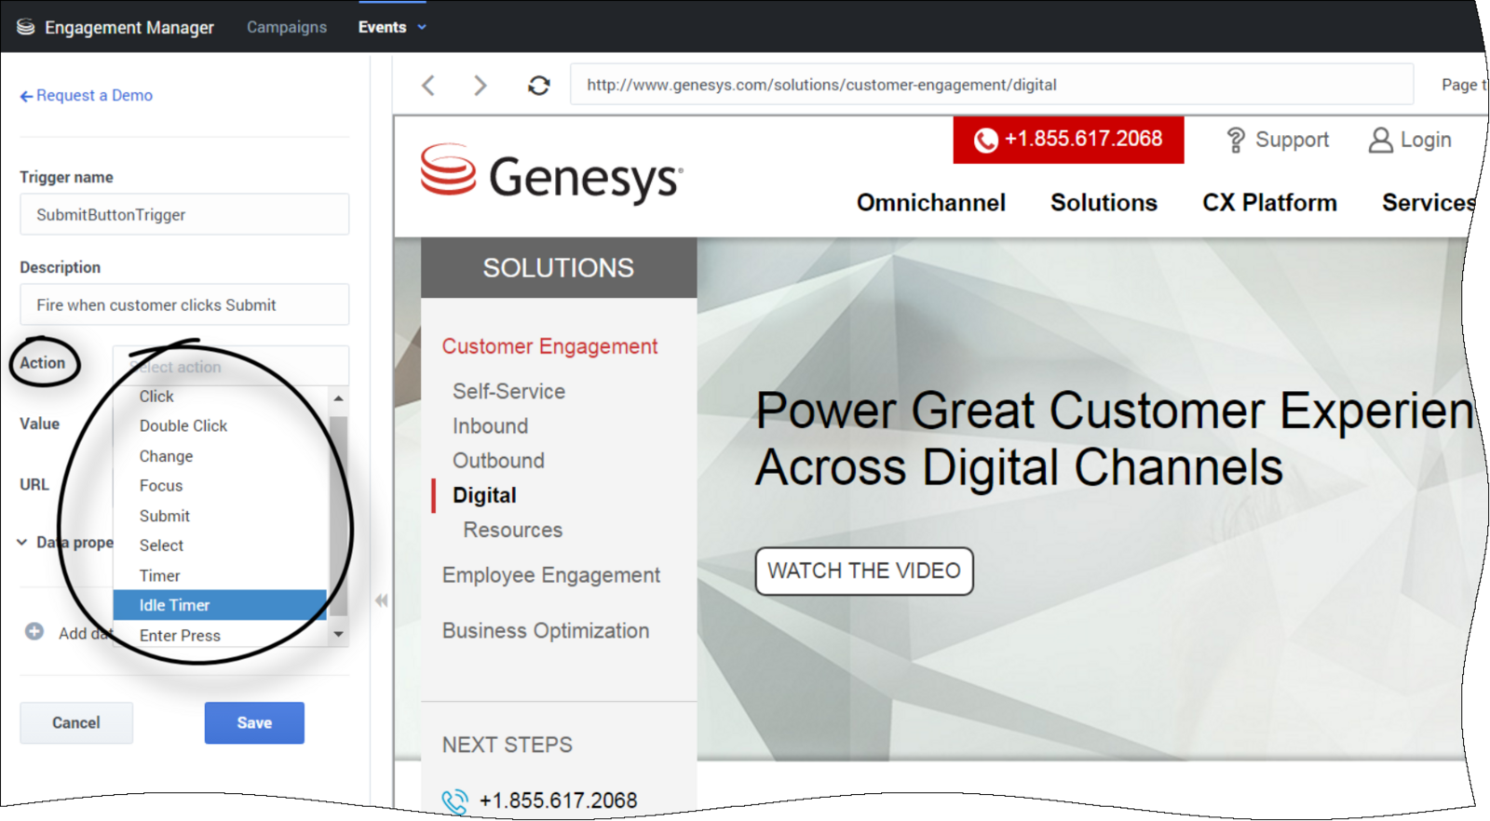Open Digital sidebar link
This screenshot has width=1490, height=821.
(x=484, y=495)
